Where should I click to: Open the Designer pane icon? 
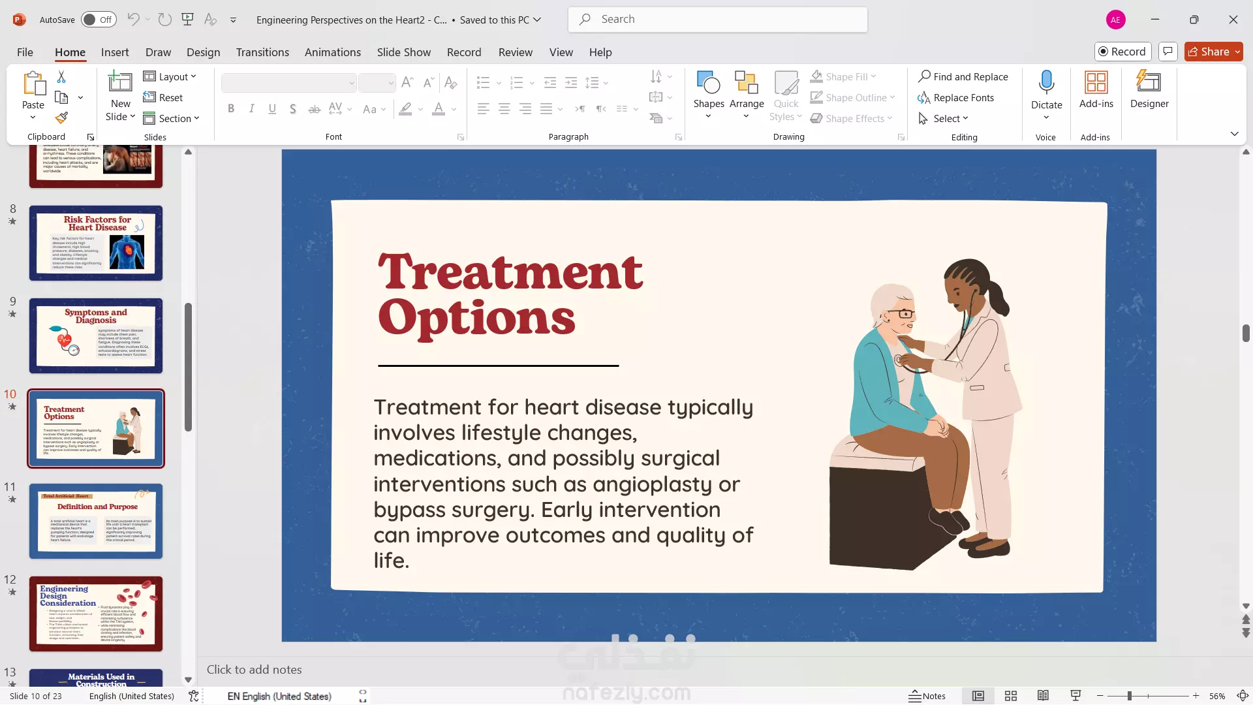(1149, 82)
